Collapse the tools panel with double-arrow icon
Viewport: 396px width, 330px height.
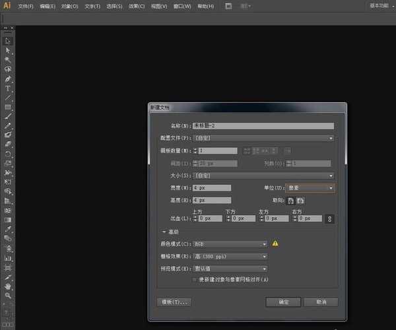5,28
